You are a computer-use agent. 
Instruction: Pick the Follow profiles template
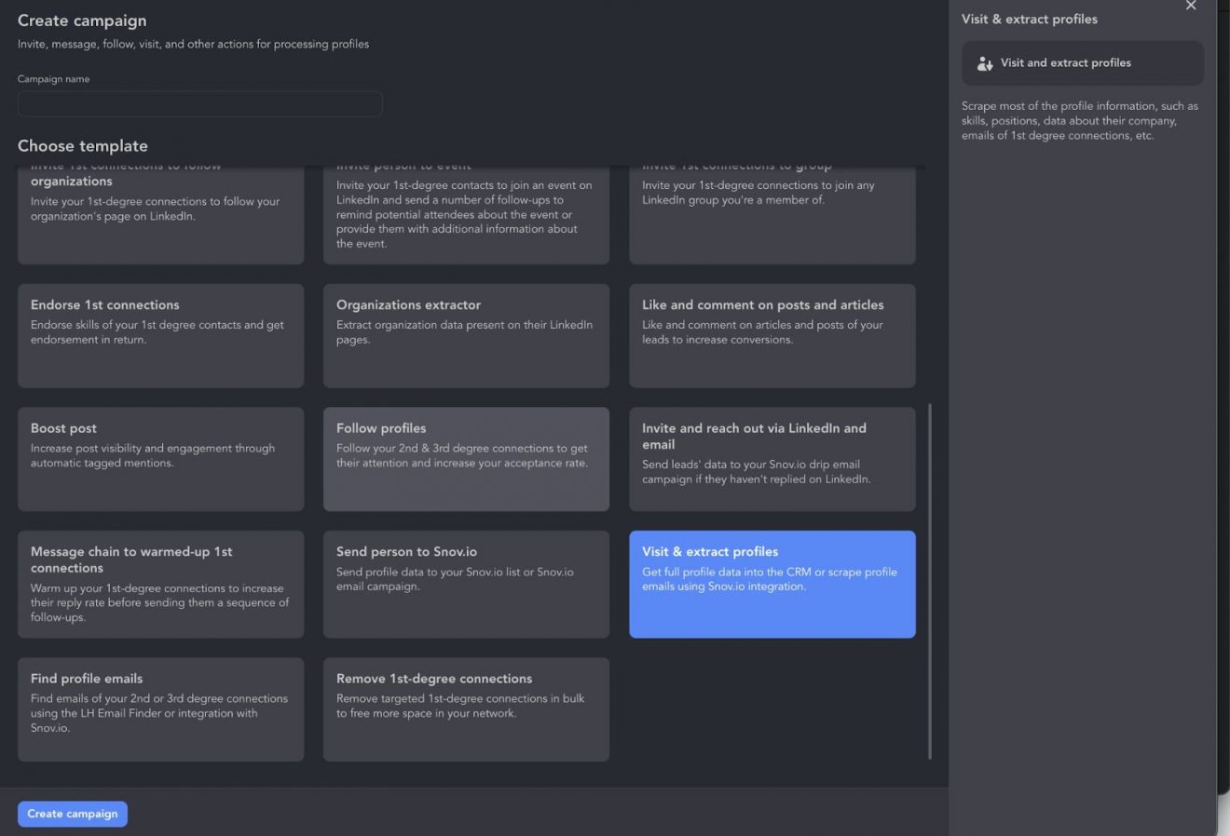[466, 459]
